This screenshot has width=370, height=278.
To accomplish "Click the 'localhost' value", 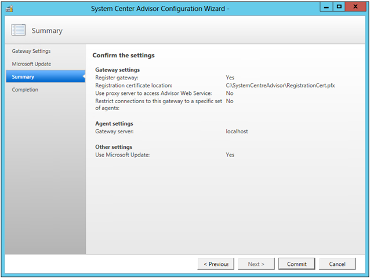I will pyautogui.click(x=237, y=131).
